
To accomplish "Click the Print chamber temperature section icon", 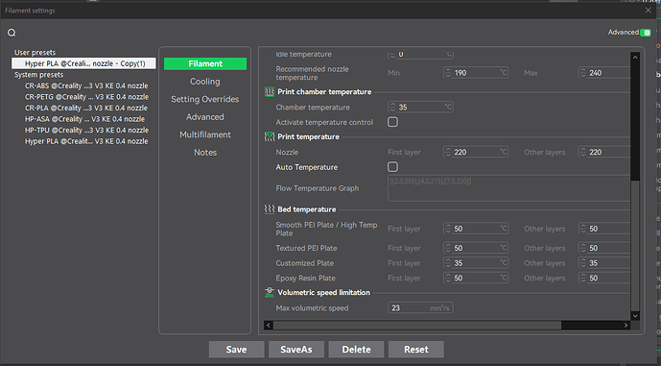I will point(270,91).
